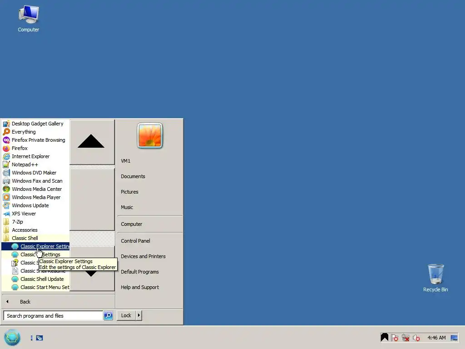This screenshot has width=465, height=349.
Task: Launch Firefox from the programs list
Action: (x=35, y=148)
